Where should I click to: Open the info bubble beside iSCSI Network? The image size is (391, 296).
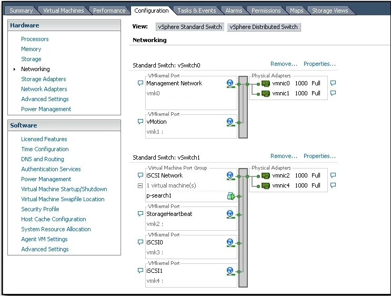click(x=140, y=175)
